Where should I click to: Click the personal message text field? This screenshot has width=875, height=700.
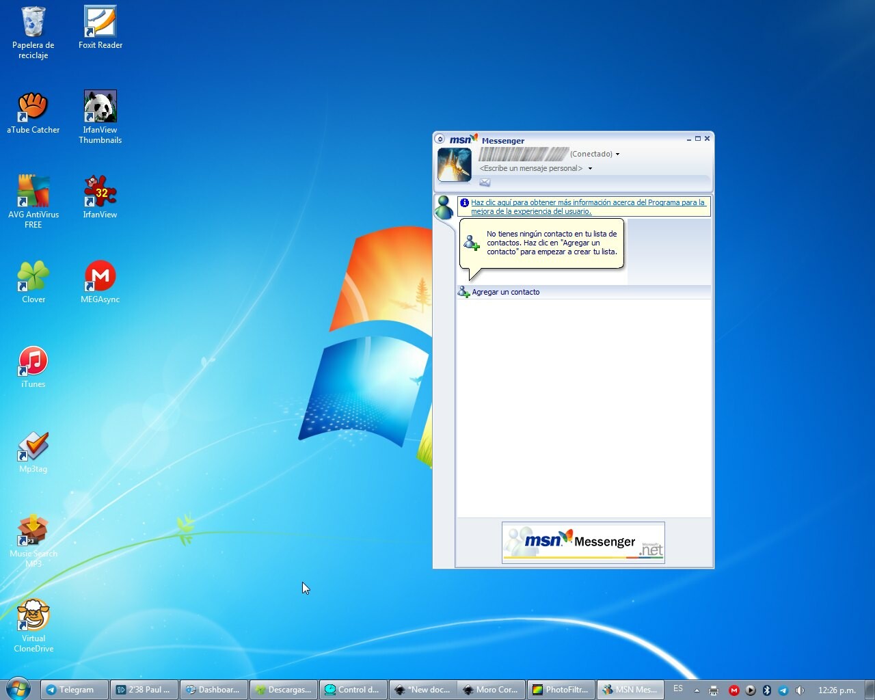[x=531, y=168]
